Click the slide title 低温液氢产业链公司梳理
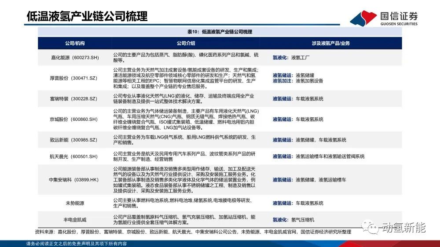Image resolution: width=440 pixels, height=247 pixels. click(x=87, y=16)
